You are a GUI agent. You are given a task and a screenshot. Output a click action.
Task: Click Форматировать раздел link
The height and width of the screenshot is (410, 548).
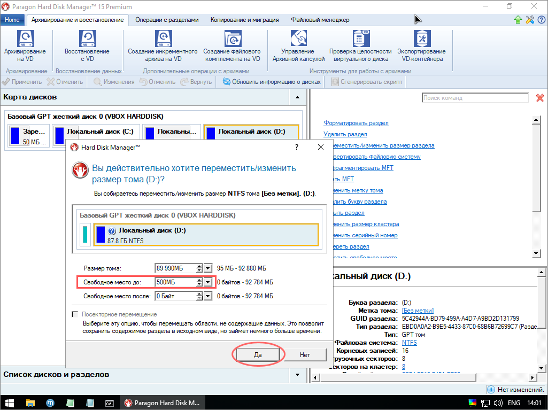point(356,123)
